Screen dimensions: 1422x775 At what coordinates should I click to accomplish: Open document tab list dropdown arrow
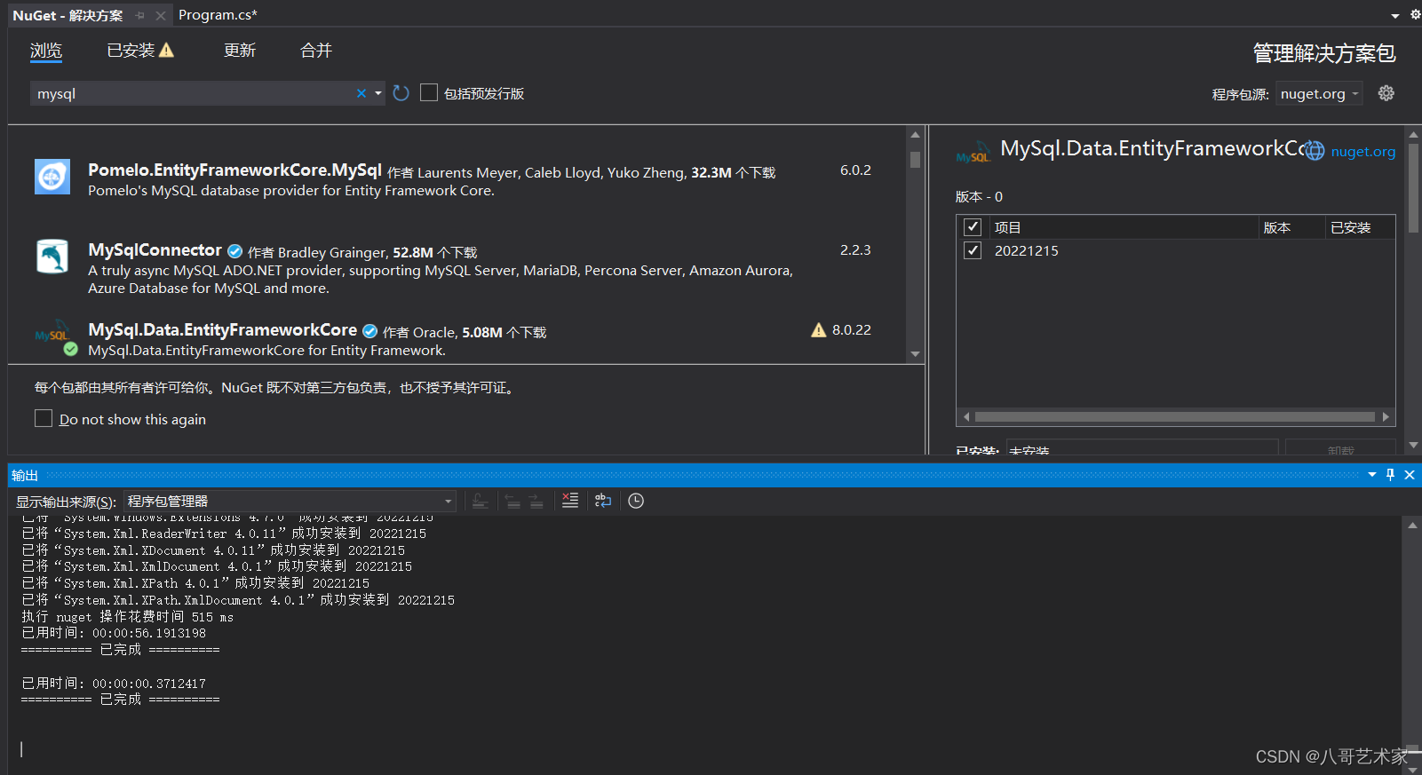coord(1394,15)
